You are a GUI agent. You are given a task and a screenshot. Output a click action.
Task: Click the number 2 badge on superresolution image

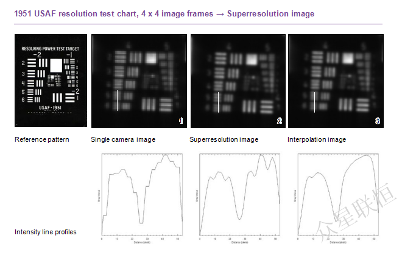tap(279, 121)
